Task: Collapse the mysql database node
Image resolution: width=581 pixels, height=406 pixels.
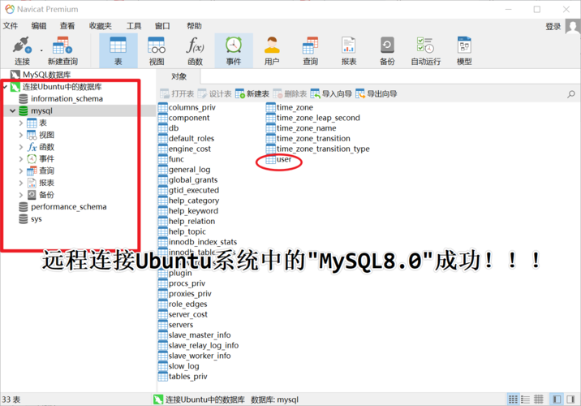Action: 13,111
